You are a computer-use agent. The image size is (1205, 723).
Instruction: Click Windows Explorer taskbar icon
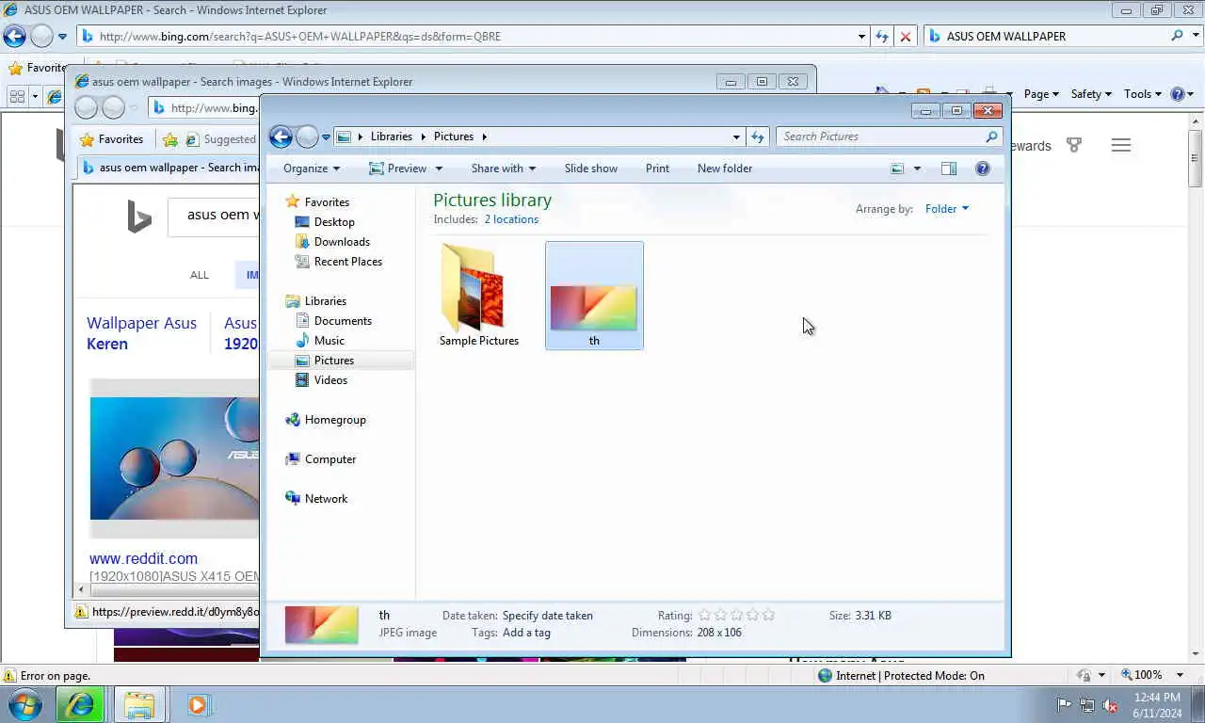(139, 705)
